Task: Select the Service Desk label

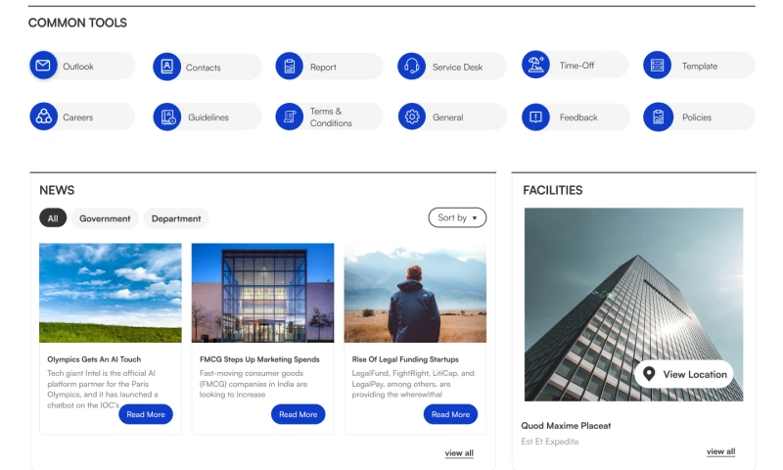Action: (x=457, y=67)
